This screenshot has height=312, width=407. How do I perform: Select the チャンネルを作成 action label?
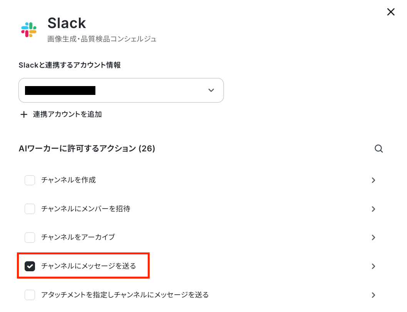coord(68,180)
